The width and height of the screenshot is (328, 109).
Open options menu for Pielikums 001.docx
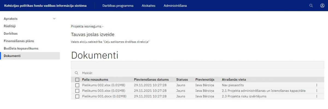(x=317, y=96)
